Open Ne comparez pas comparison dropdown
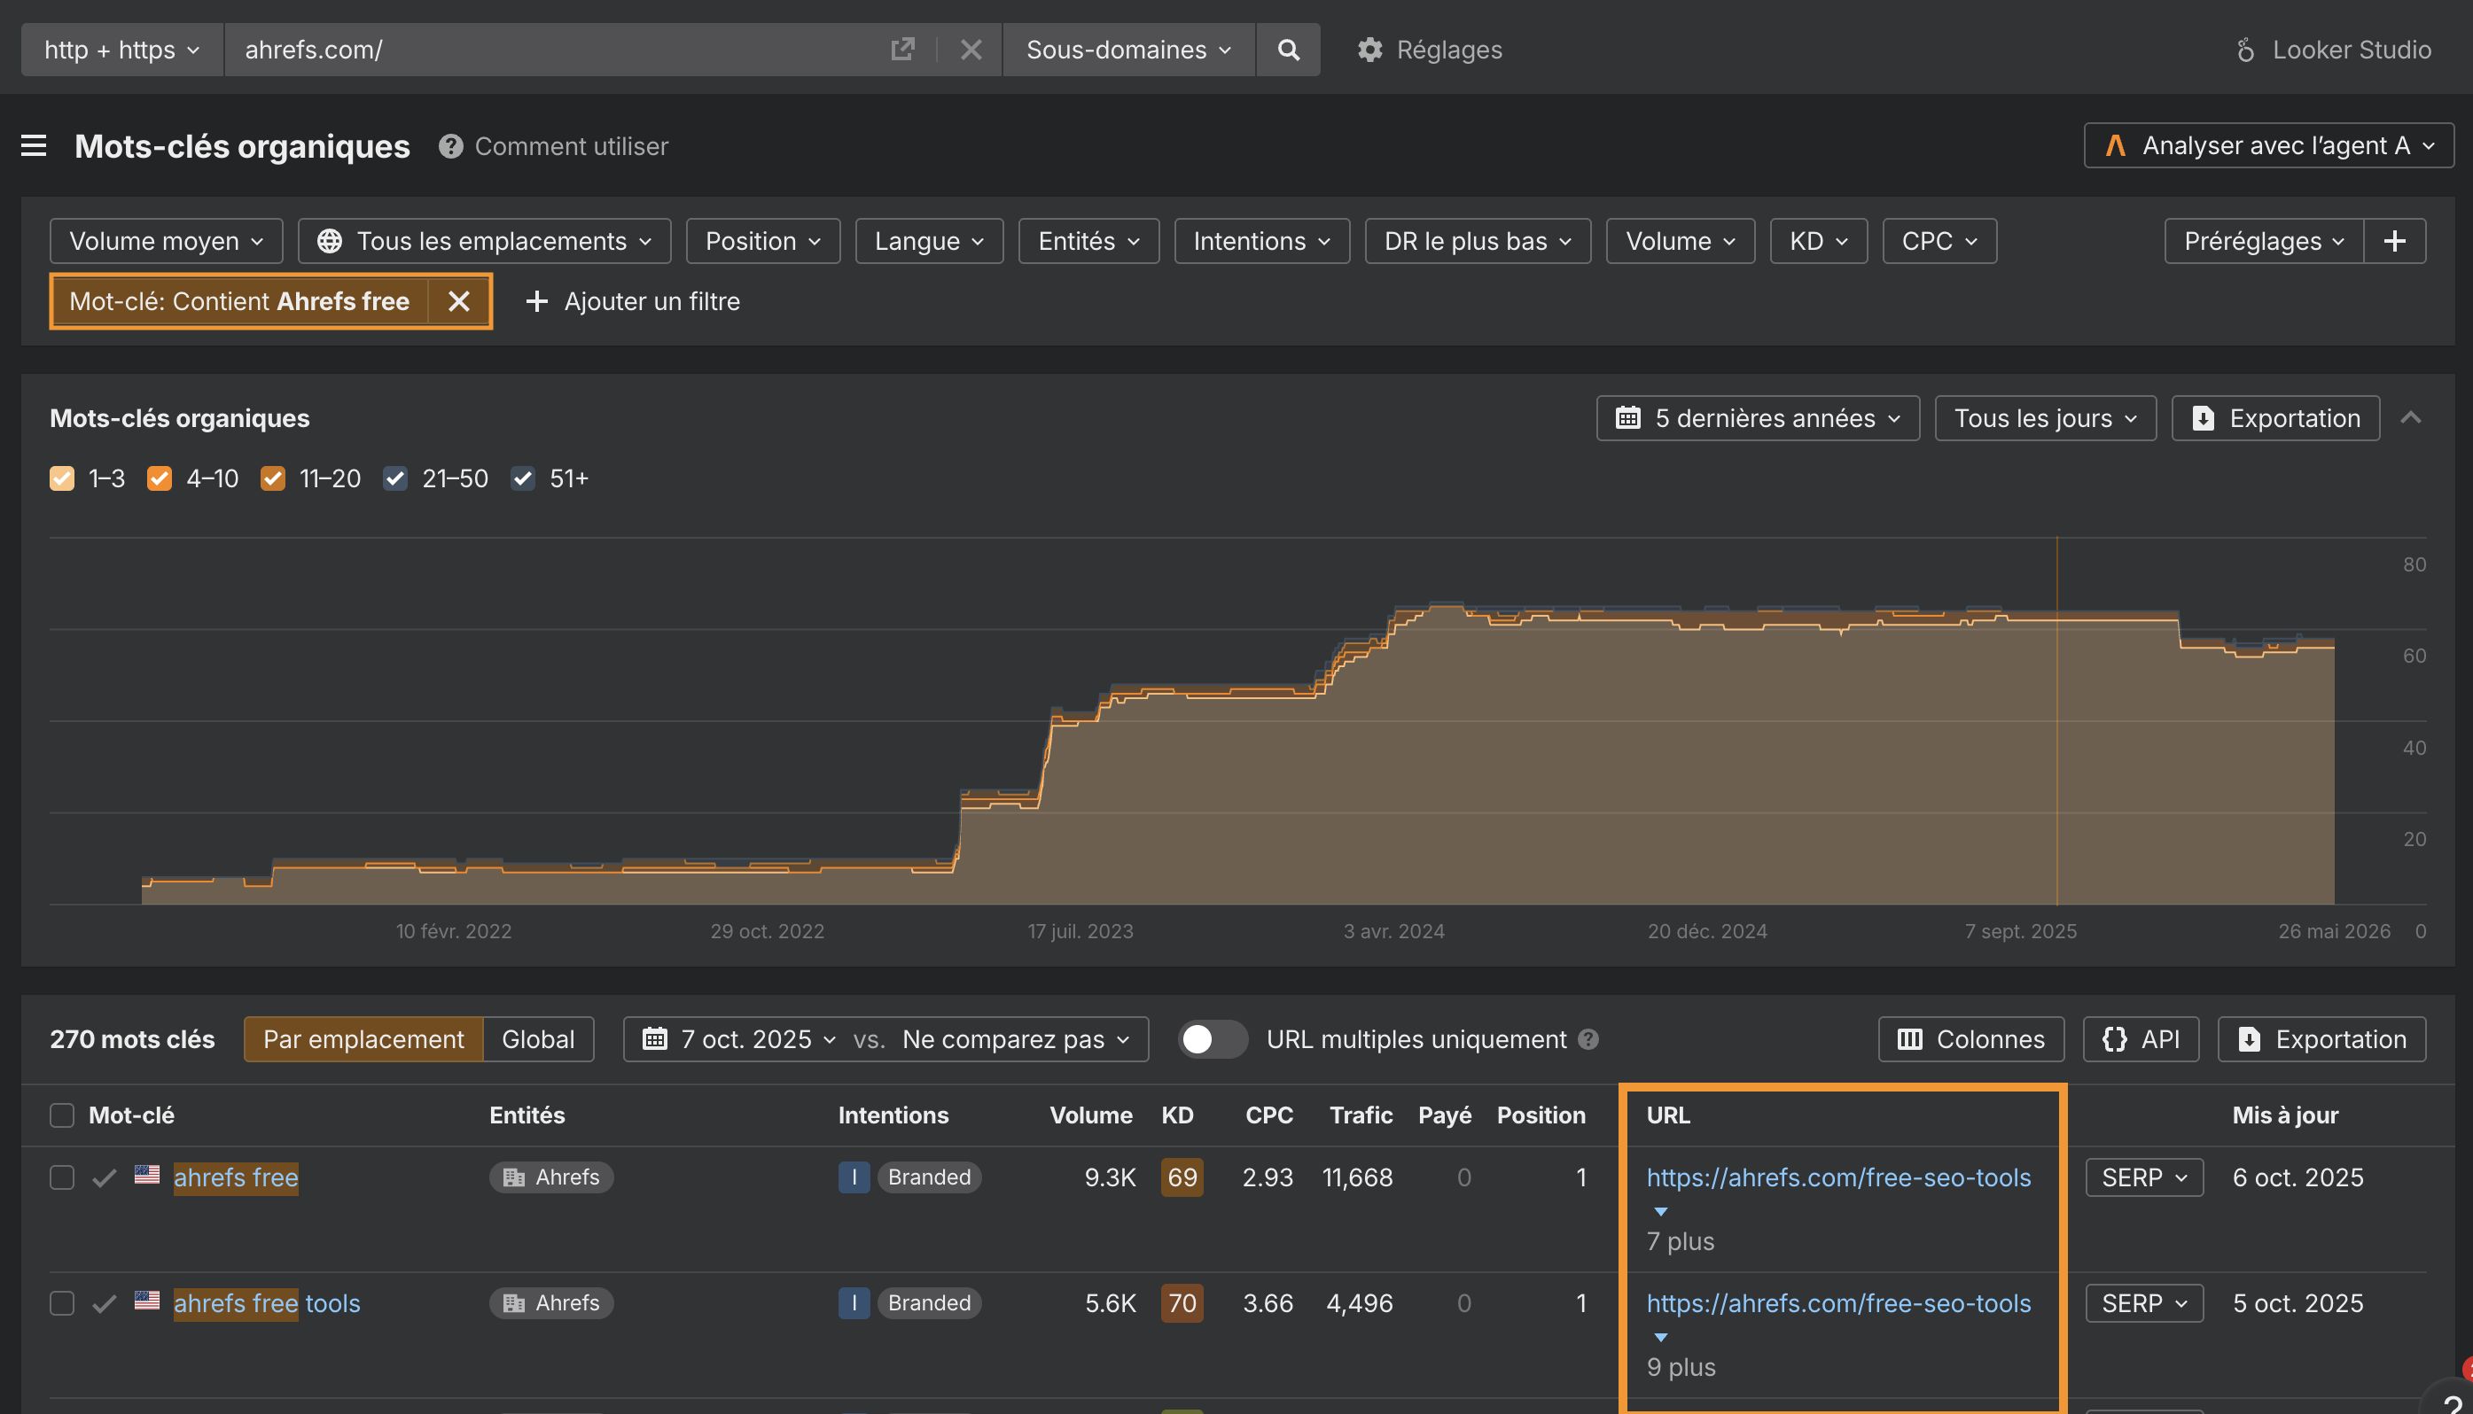 click(1016, 1039)
